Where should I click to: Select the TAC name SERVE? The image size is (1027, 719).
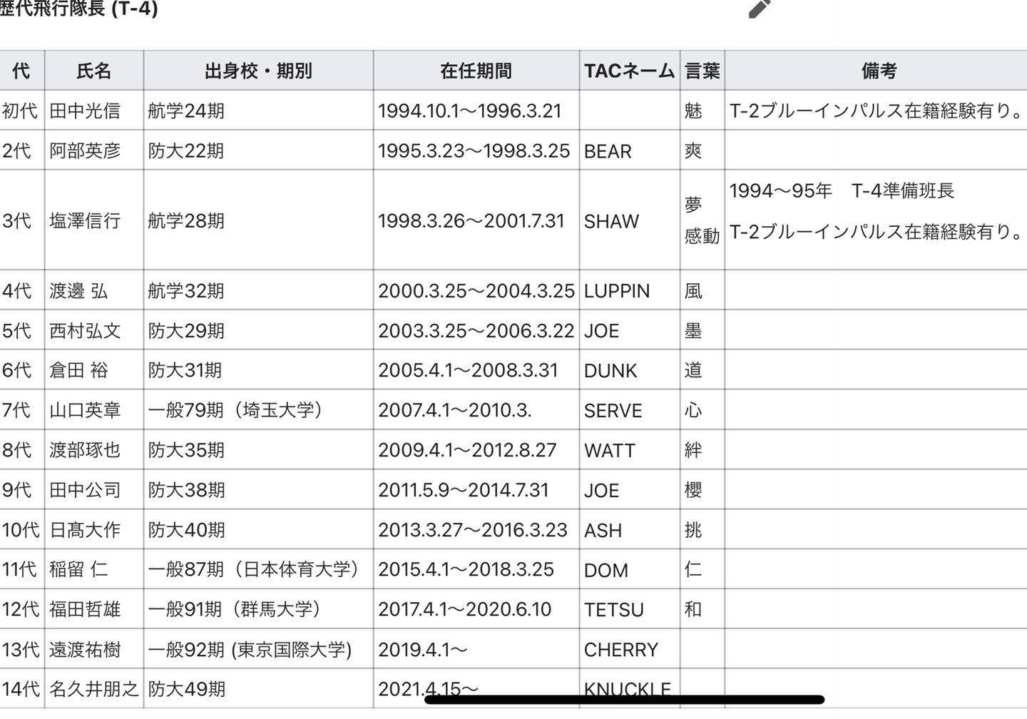coord(613,411)
